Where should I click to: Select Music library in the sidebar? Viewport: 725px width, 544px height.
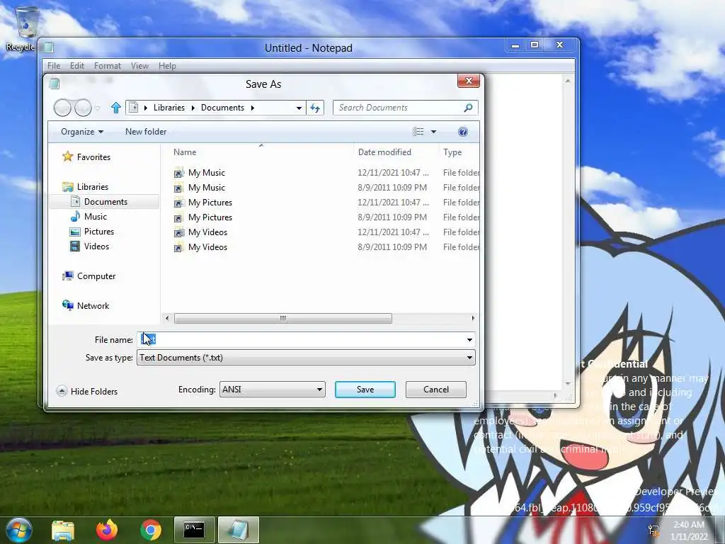pyautogui.click(x=96, y=217)
